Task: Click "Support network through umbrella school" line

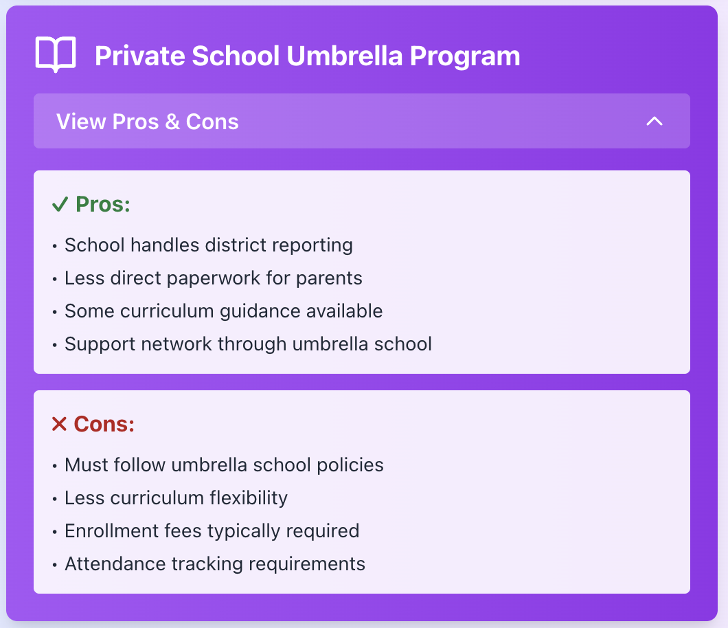Action: [248, 344]
